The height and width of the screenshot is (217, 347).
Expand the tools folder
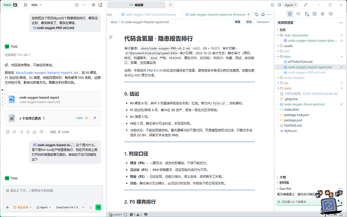pyautogui.click(x=288, y=89)
